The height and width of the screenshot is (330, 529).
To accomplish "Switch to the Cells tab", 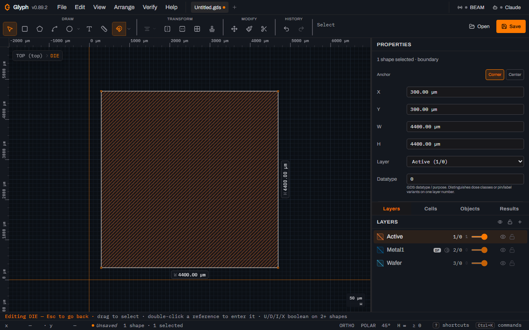I will pyautogui.click(x=431, y=209).
